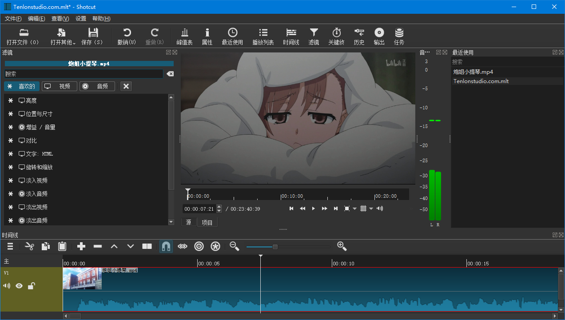565x320 pixels.
Task: Fast forward player button
Action: pyautogui.click(x=324, y=208)
